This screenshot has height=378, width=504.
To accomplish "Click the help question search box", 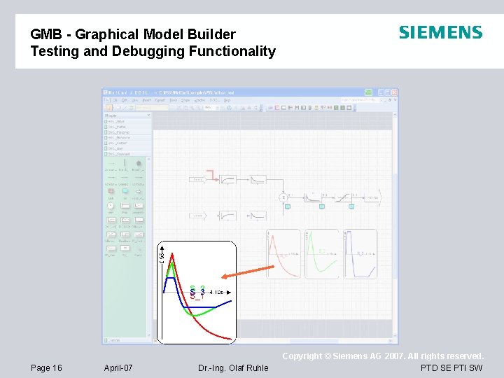I will [359, 100].
